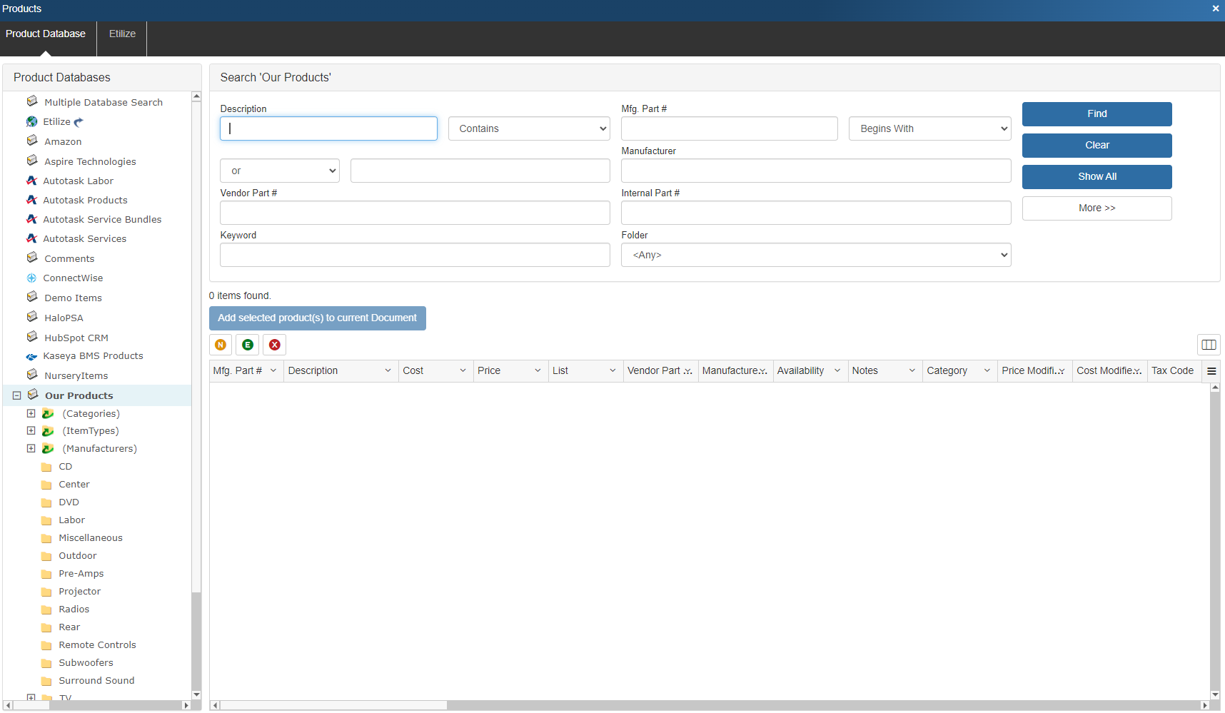Select the Subwoofers folder
The height and width of the screenshot is (713, 1225).
click(86, 663)
